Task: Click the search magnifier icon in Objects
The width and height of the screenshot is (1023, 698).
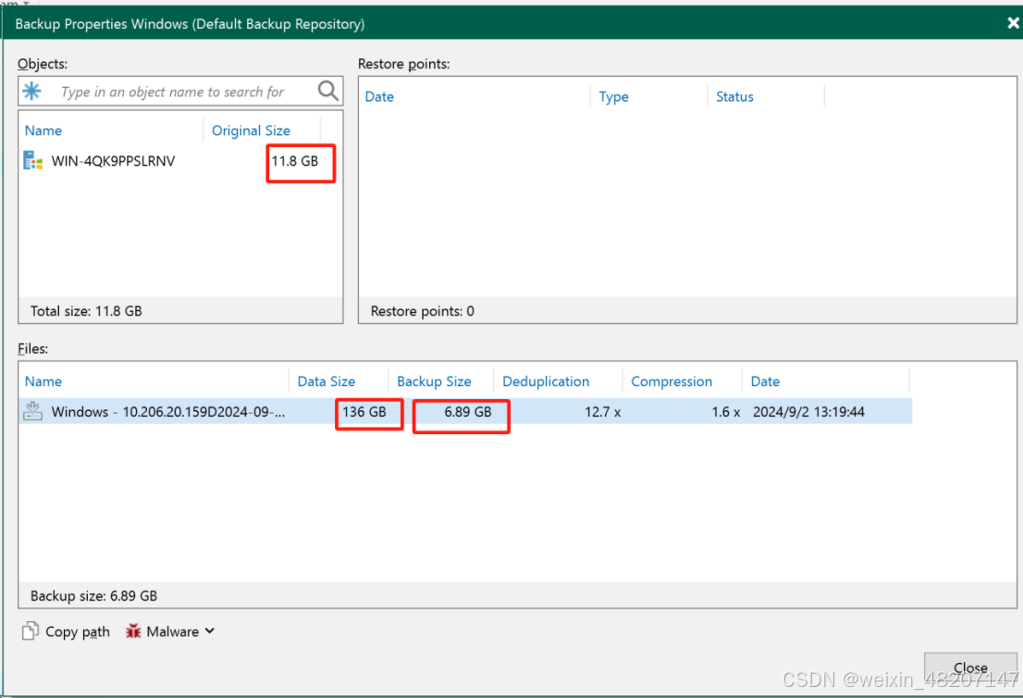Action: pos(328,91)
